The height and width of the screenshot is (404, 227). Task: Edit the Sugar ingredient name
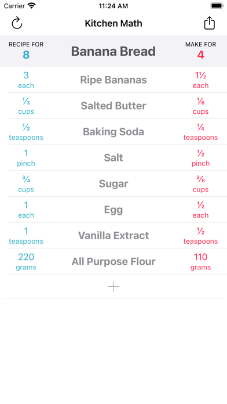[x=113, y=183]
